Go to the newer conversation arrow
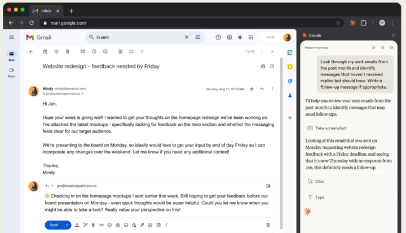This screenshot has width=406, height=233. (262, 51)
